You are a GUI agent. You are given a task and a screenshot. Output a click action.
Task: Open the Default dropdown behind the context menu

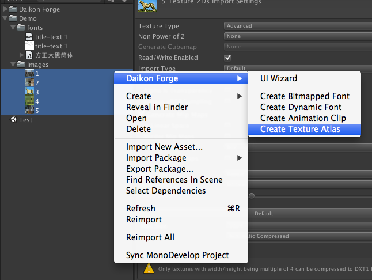point(310,214)
